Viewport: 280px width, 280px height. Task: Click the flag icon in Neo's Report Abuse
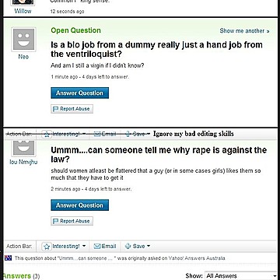click(x=55, y=109)
